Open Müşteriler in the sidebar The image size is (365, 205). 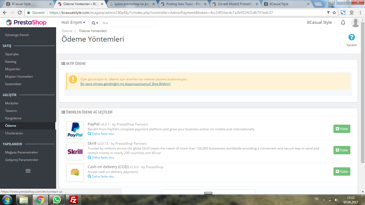[13, 69]
